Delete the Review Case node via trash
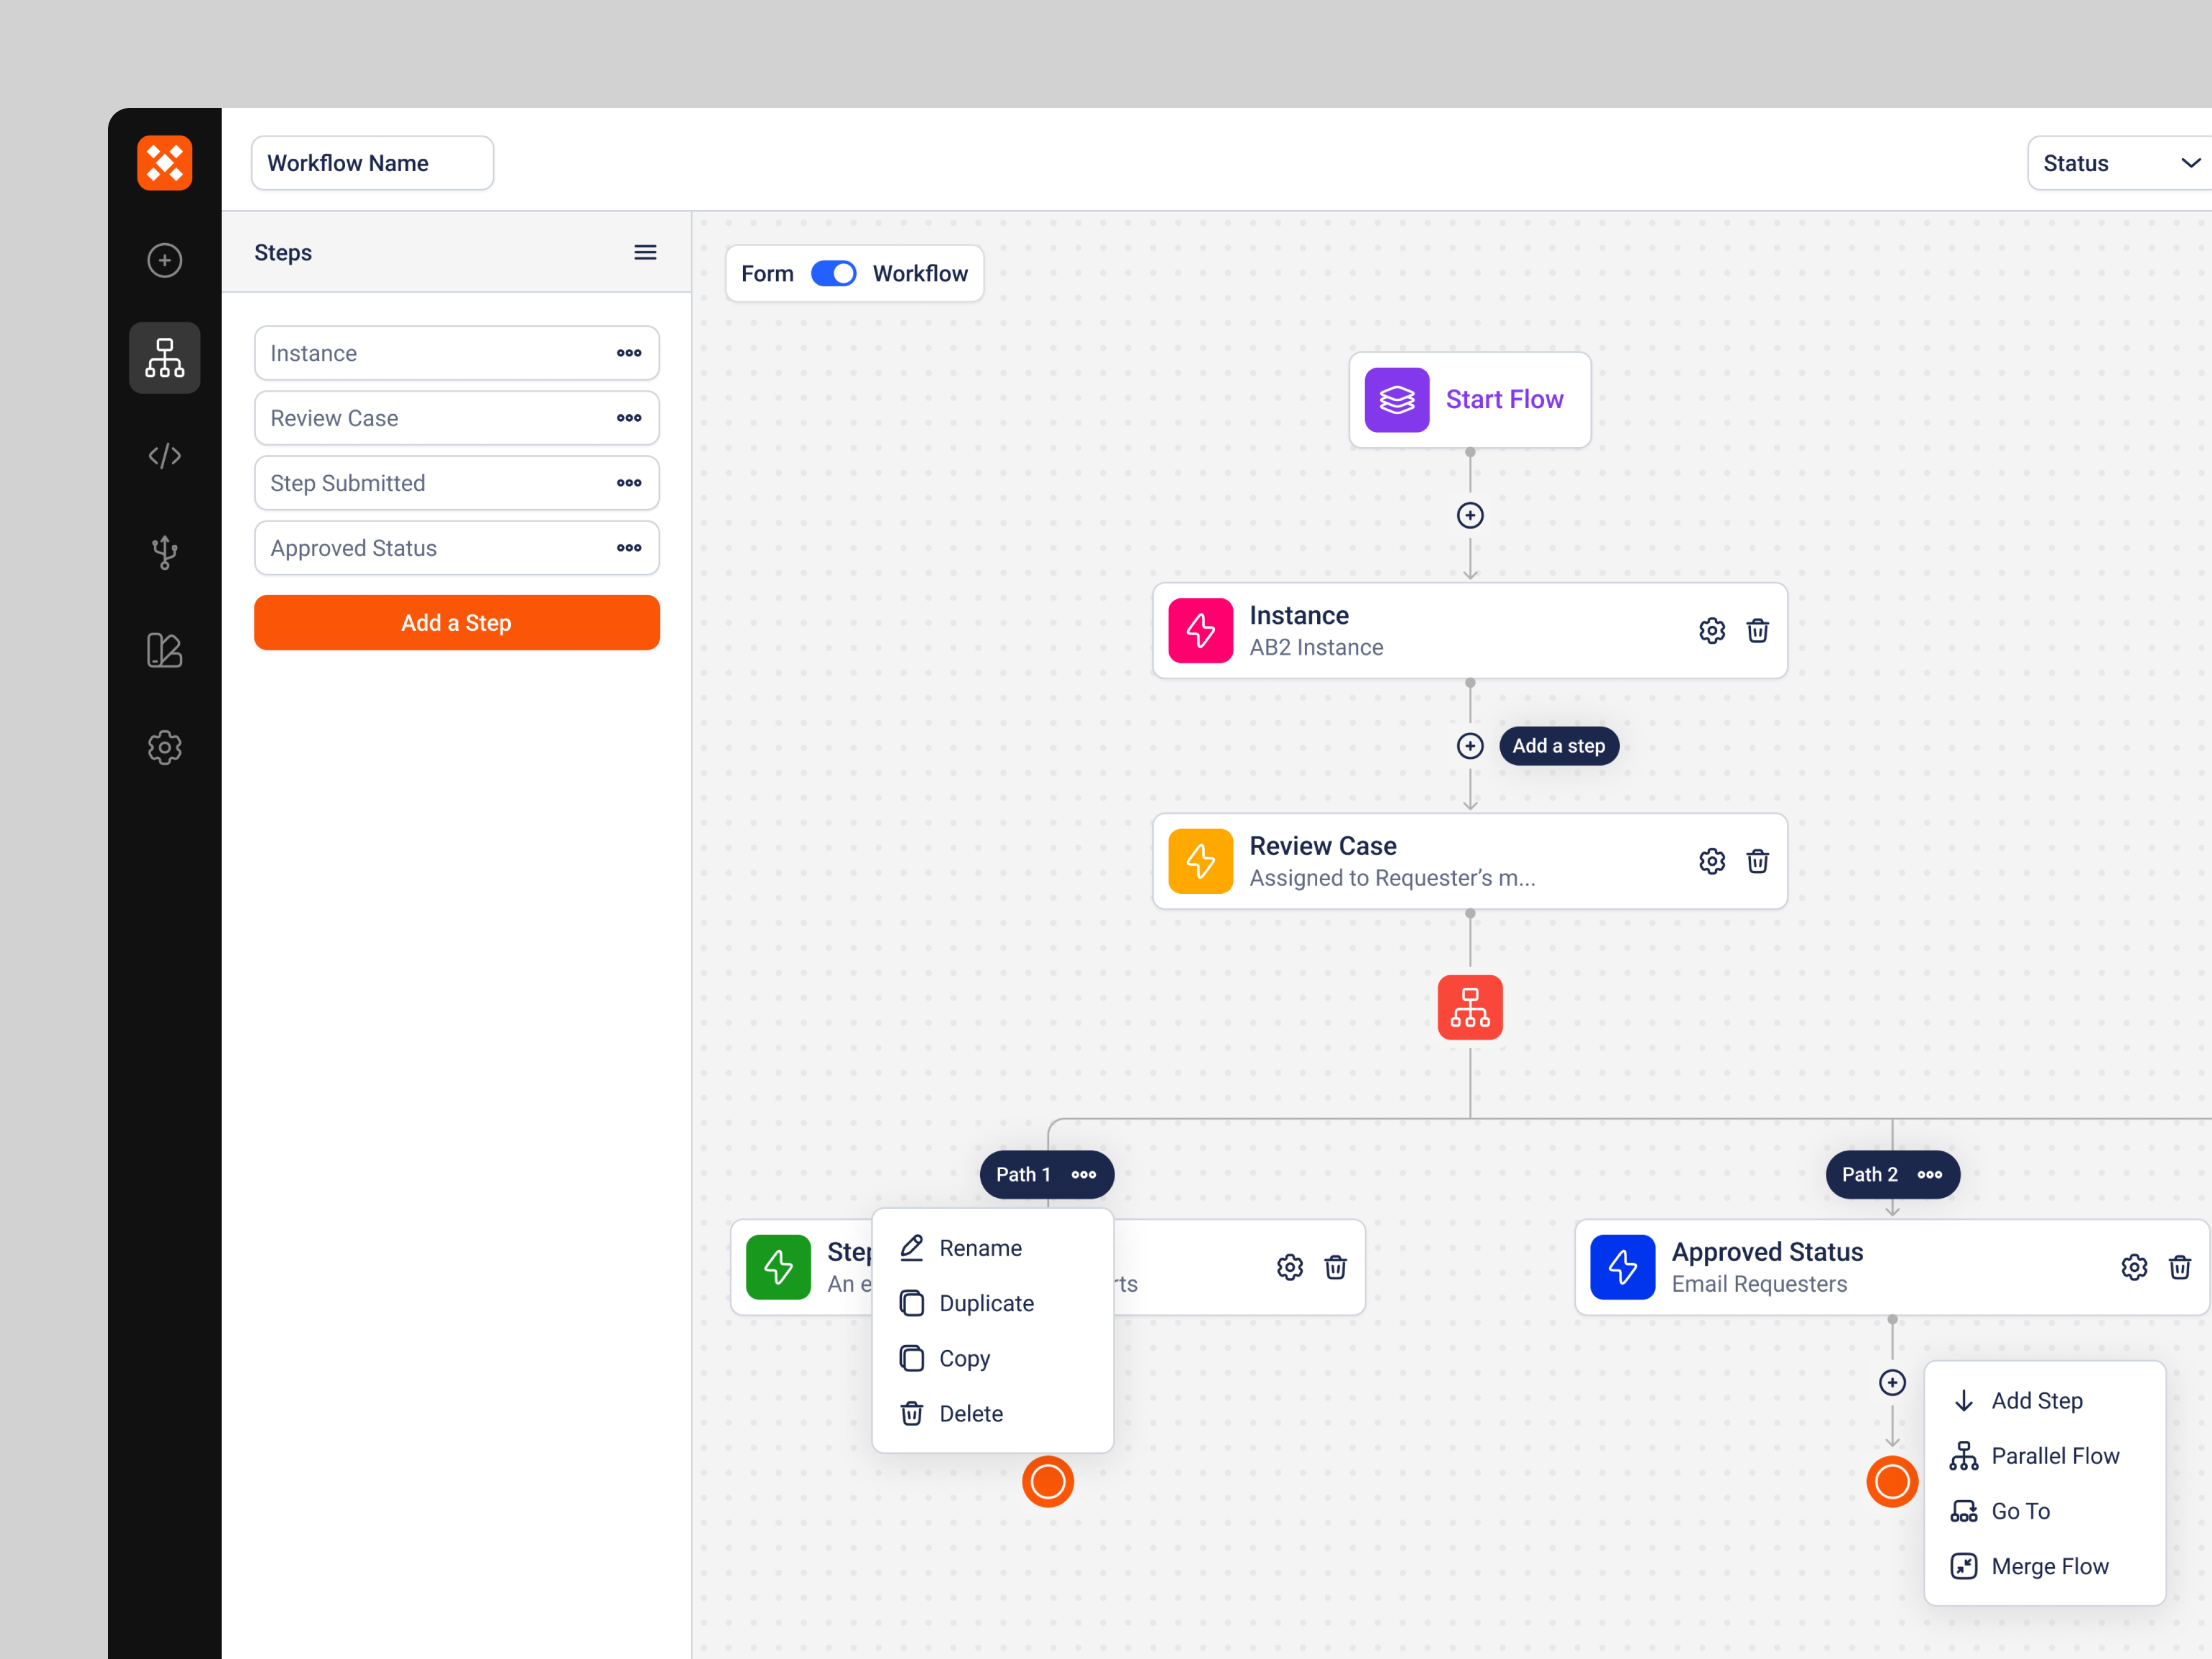This screenshot has width=2212, height=1659. pyautogui.click(x=1757, y=861)
